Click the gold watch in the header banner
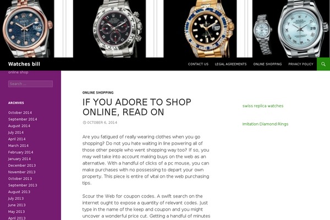Viewport: 330px width, 220px height. click(x=209, y=30)
